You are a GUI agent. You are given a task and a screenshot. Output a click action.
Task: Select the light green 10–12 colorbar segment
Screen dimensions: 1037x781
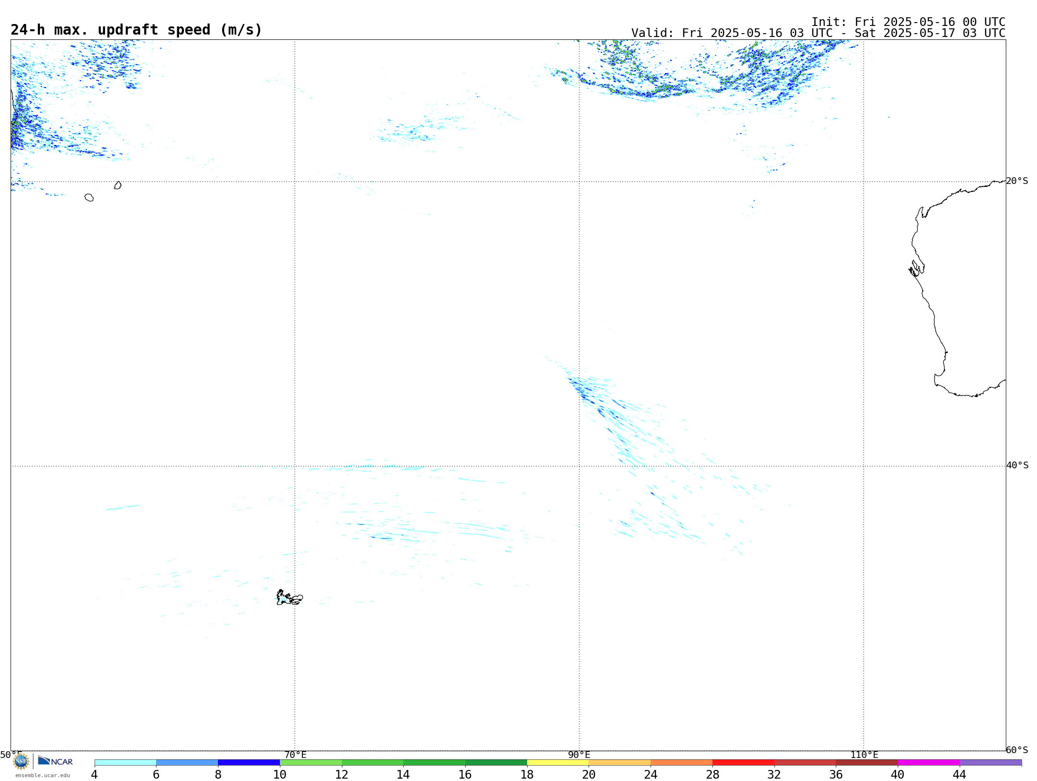tap(311, 762)
